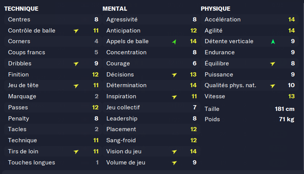
Task: Click the yellow arrow next to Décisions
Action: (174, 75)
